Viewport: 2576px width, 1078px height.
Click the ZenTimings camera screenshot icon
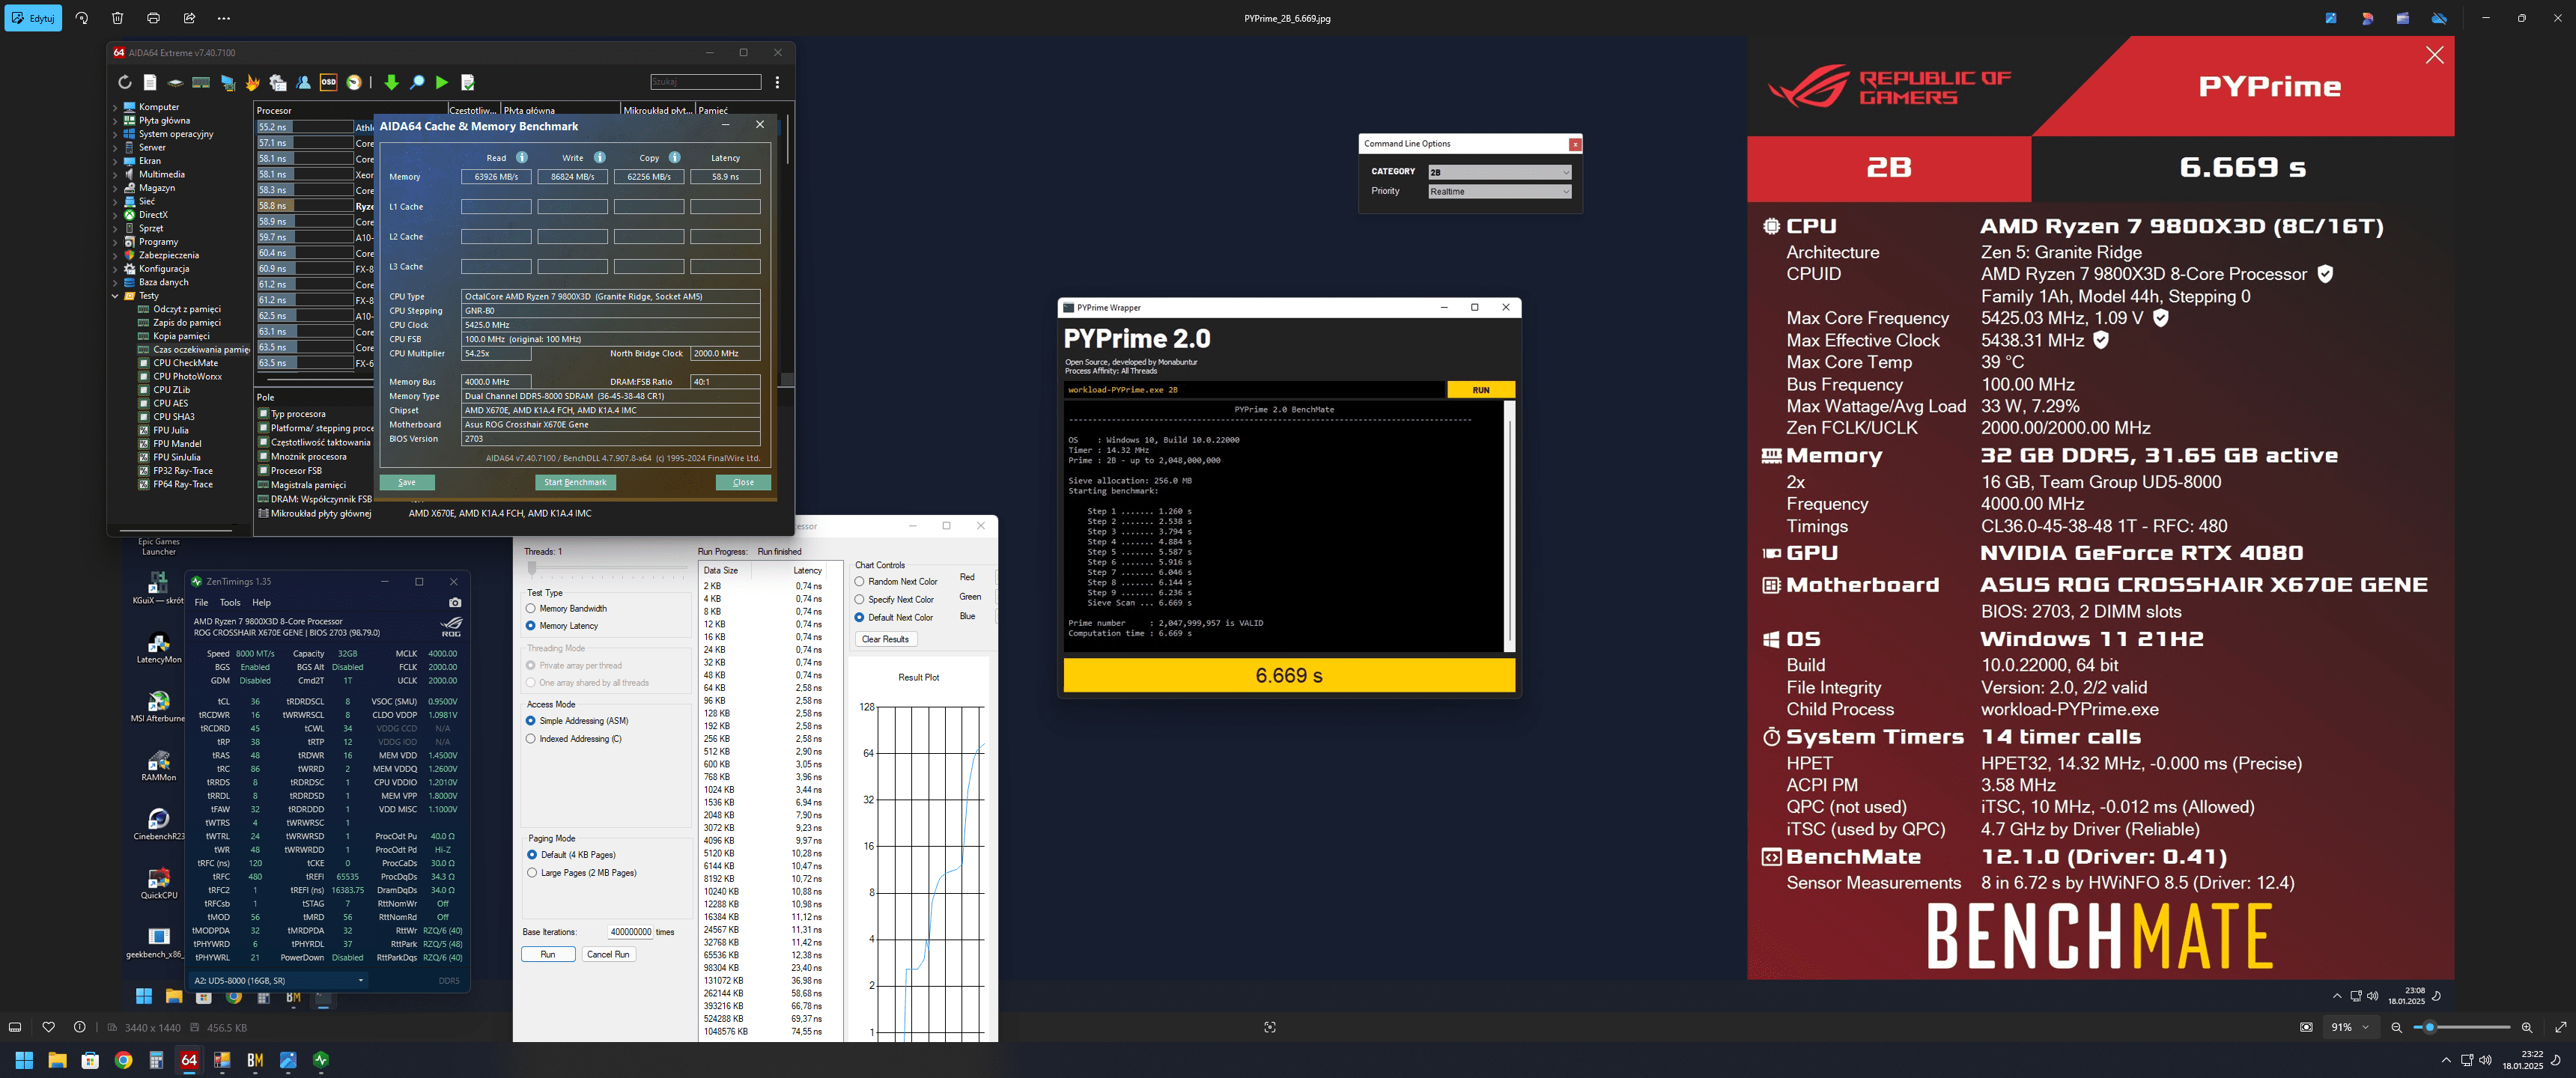[455, 602]
